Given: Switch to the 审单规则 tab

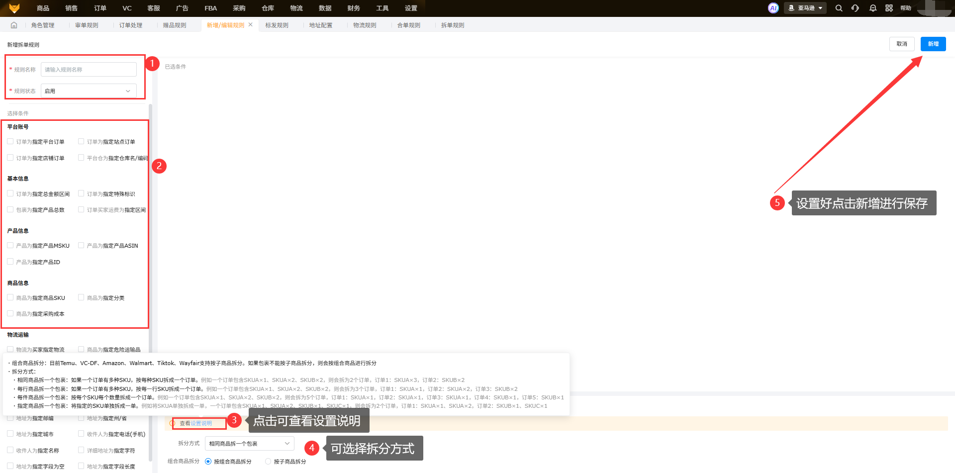Looking at the screenshot, I should click(87, 25).
